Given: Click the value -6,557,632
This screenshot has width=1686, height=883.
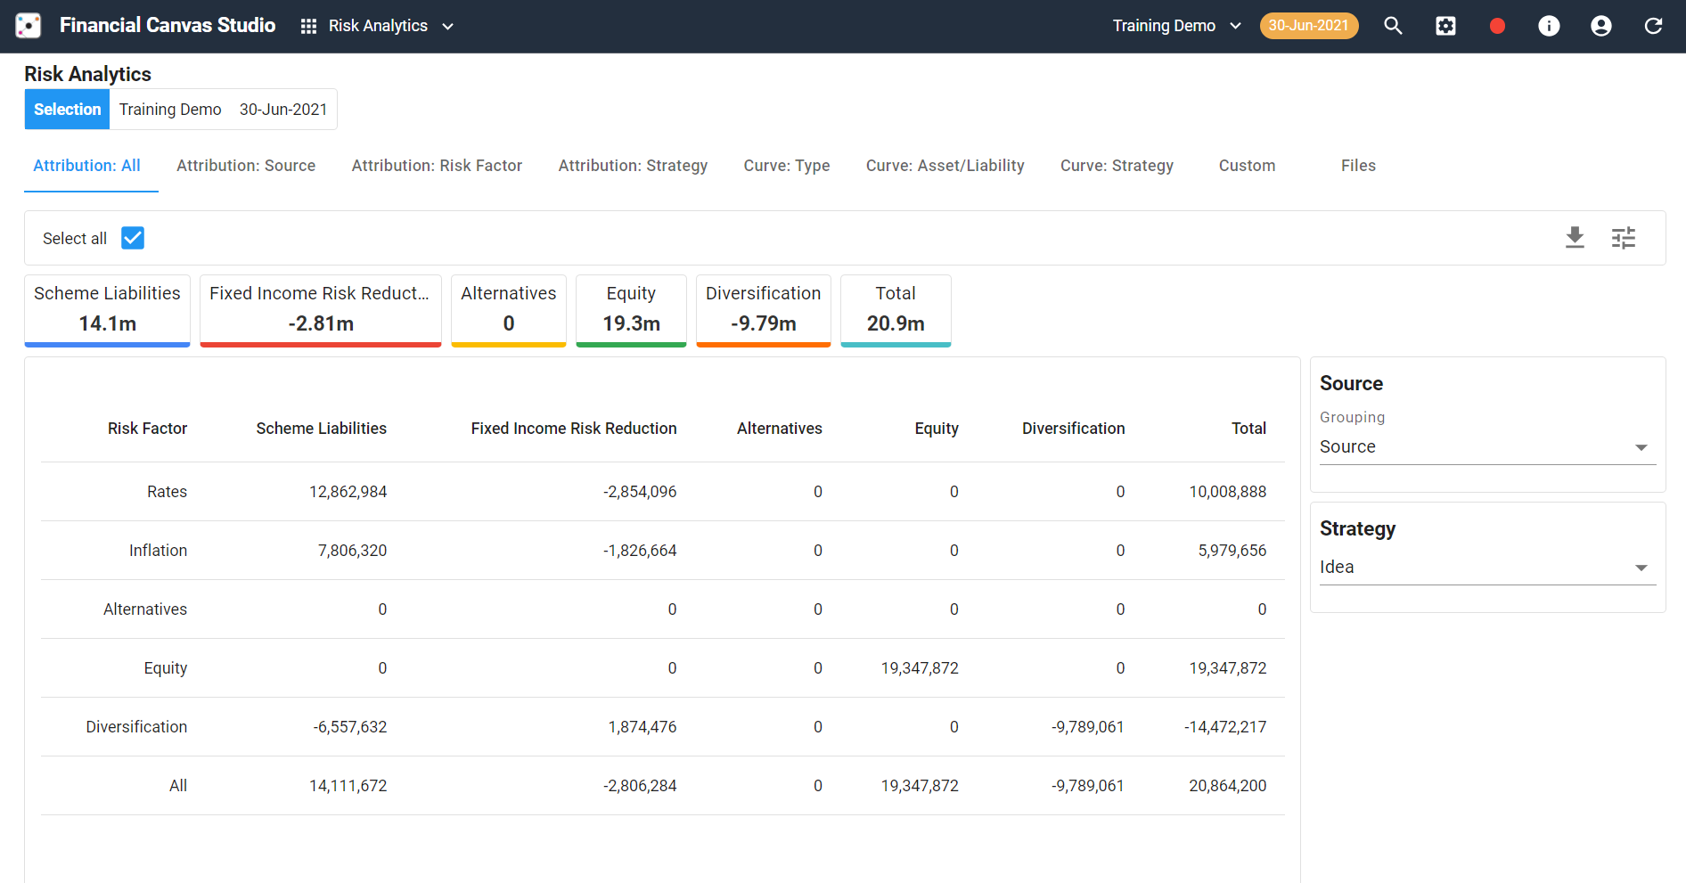Looking at the screenshot, I should click(350, 727).
